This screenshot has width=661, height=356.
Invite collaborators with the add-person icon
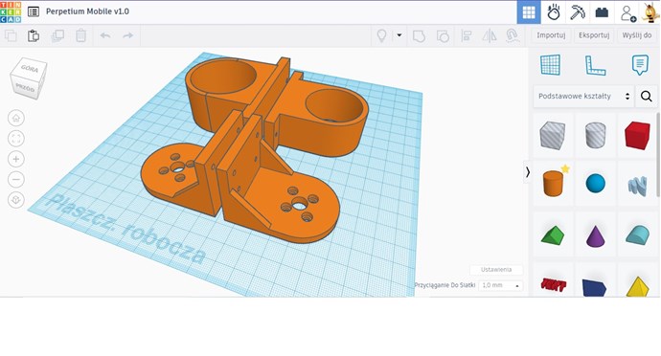[x=627, y=13]
